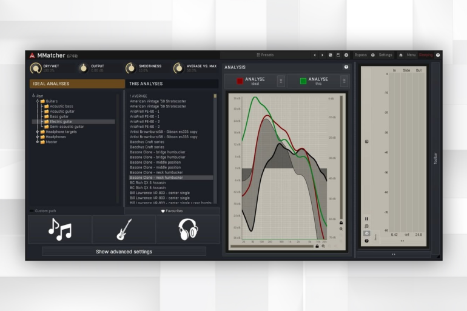Toggle the vertical axis lock
Image resolution: width=467 pixels, height=311 pixels.
(341, 222)
